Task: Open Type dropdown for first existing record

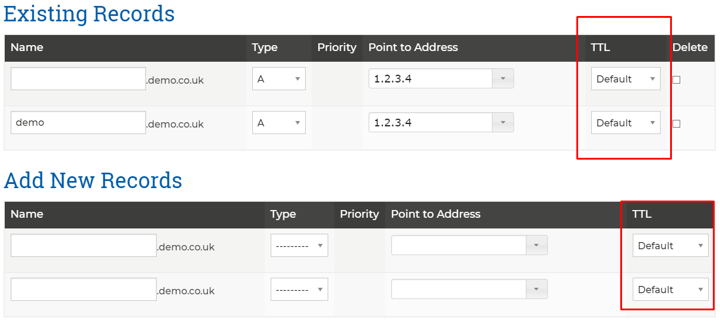Action: (279, 79)
